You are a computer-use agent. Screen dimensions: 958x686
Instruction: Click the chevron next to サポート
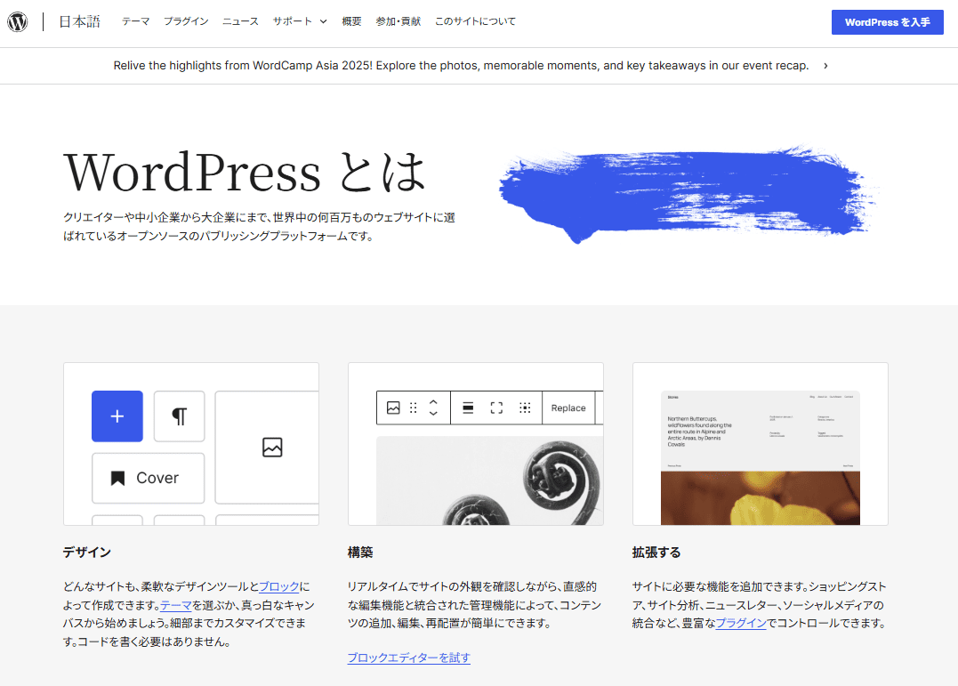coord(323,21)
